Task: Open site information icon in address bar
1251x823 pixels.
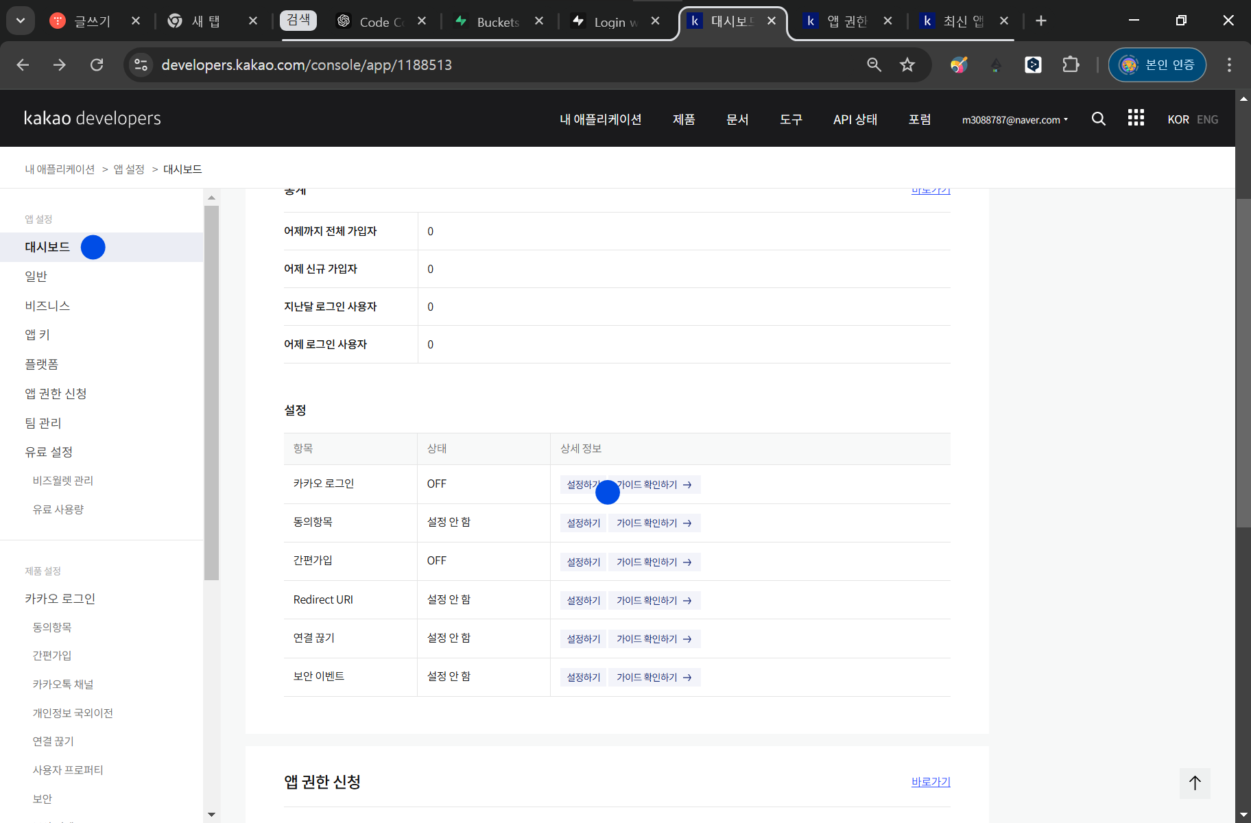Action: pos(141,64)
